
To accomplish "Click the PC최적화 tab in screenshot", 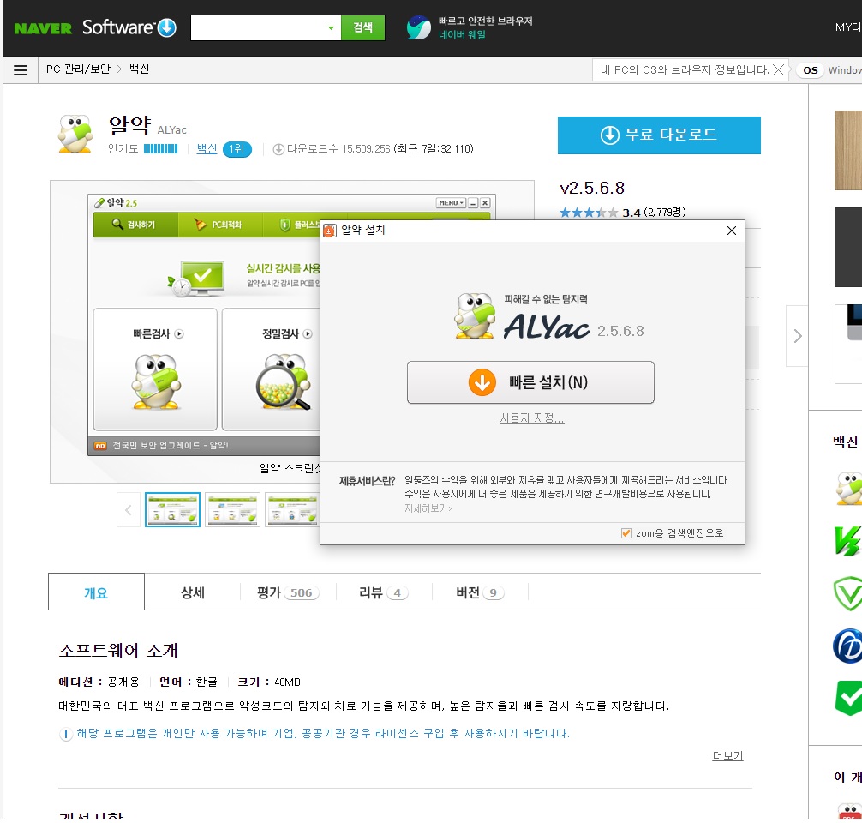I will (219, 225).
